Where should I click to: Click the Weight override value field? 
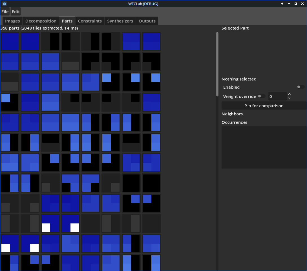[x=277, y=96]
